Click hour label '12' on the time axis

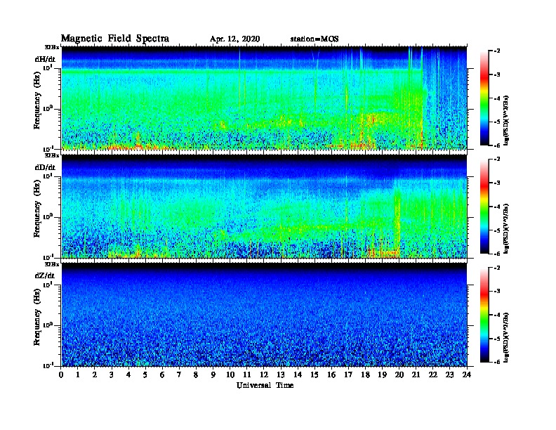264,375
